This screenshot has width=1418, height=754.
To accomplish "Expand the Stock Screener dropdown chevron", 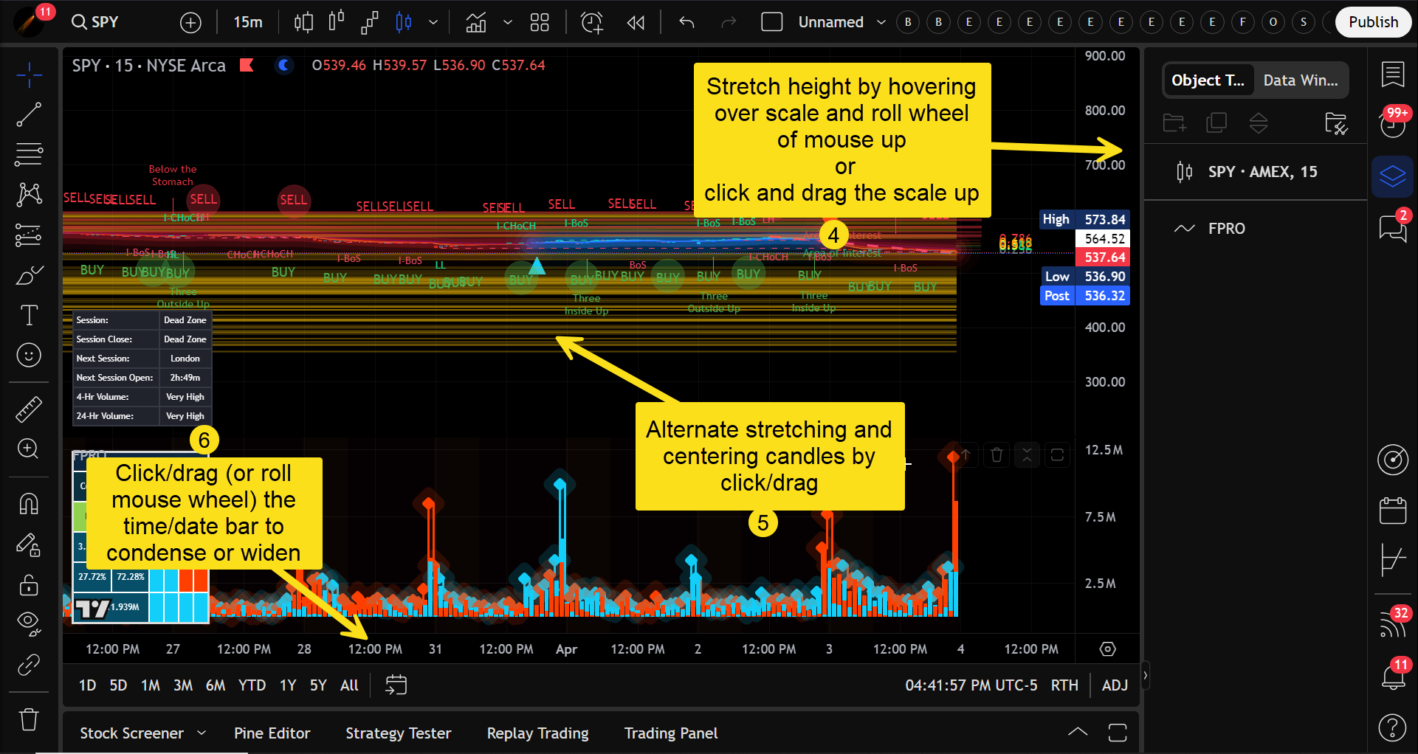I will [x=202, y=733].
